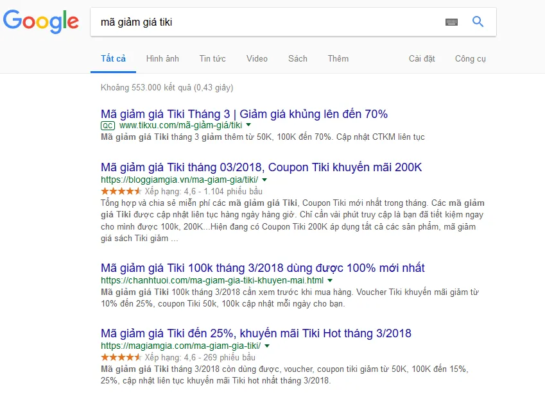Image resolution: width=545 pixels, height=395 pixels.
Task: Switch to the 'Hình ảnh' tab
Action: pos(162,58)
